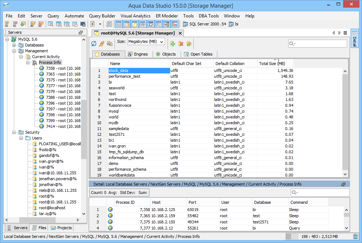Viewport: 362px width, 243px height.
Task: Click the Refresh icon in Storage Manager toolbar
Action: (x=94, y=43)
